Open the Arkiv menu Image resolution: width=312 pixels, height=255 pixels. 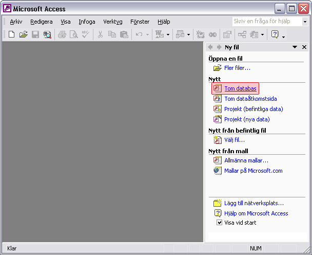[x=16, y=22]
